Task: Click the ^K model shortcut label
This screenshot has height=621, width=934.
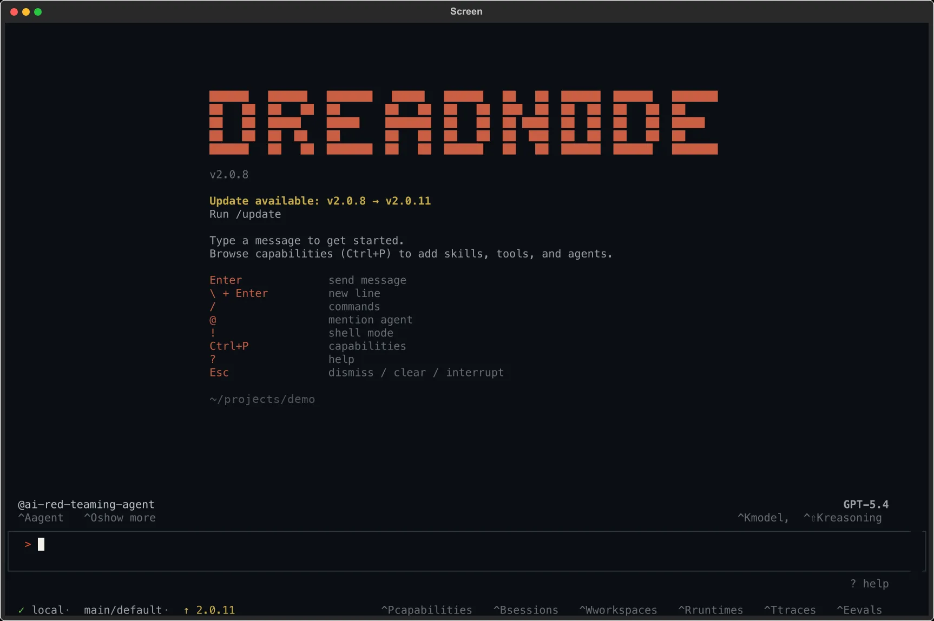Action: coord(763,518)
